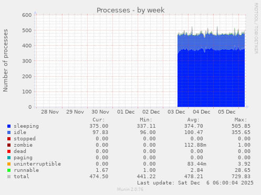This screenshot has width=261, height=195.
Task: Select the 'dead' legend label
Action: click(20, 151)
